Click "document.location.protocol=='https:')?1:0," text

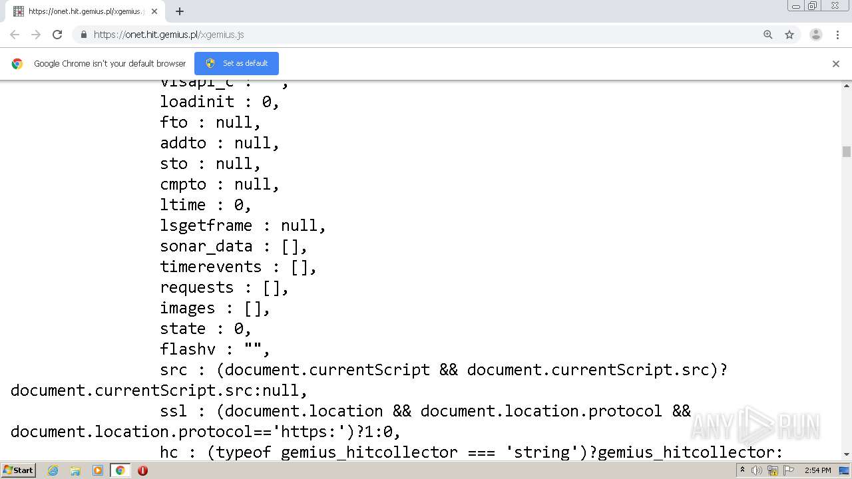[206, 432]
